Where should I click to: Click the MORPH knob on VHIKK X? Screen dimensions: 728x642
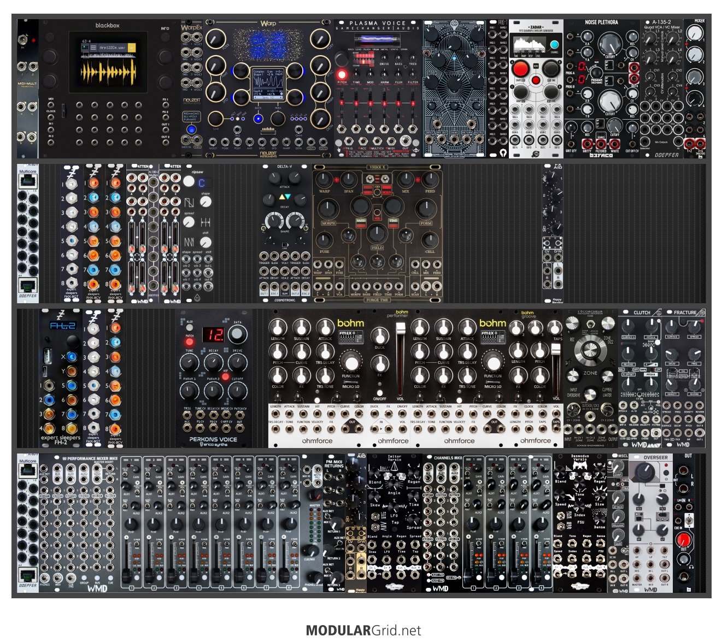point(328,208)
